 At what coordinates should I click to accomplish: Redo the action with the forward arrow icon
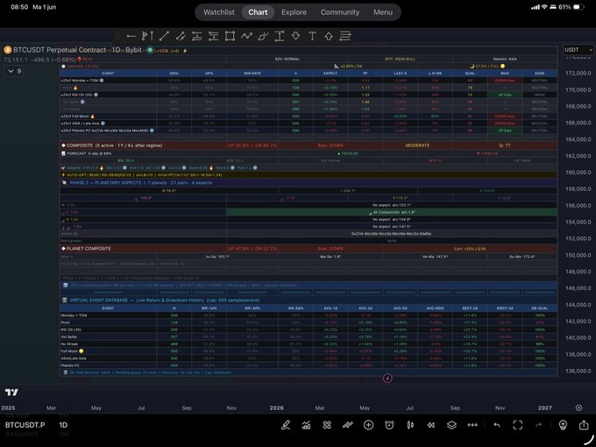click(539, 425)
